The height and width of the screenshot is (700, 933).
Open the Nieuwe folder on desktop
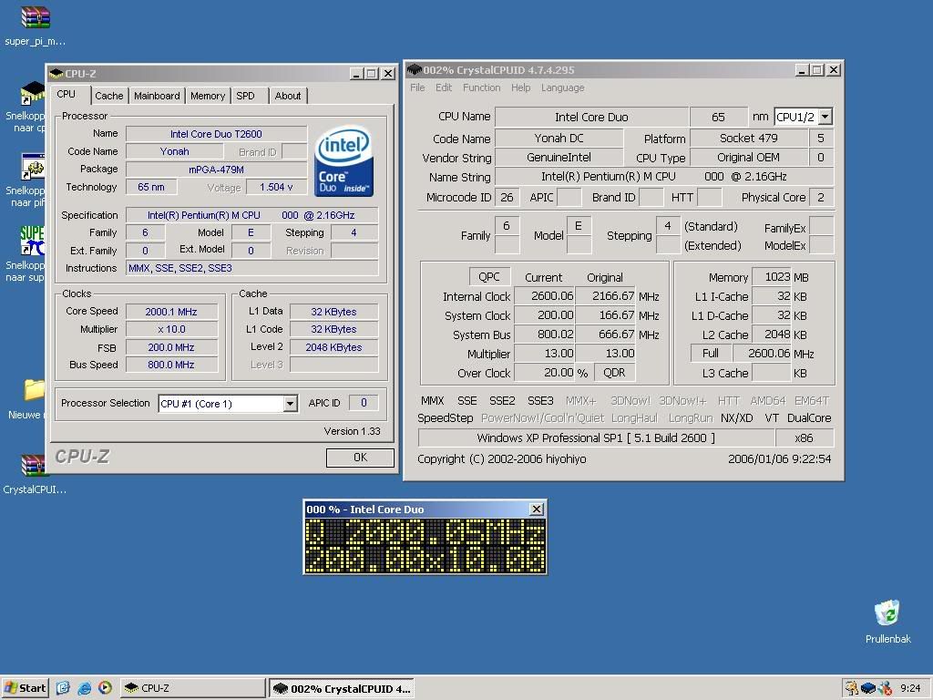tap(35, 391)
